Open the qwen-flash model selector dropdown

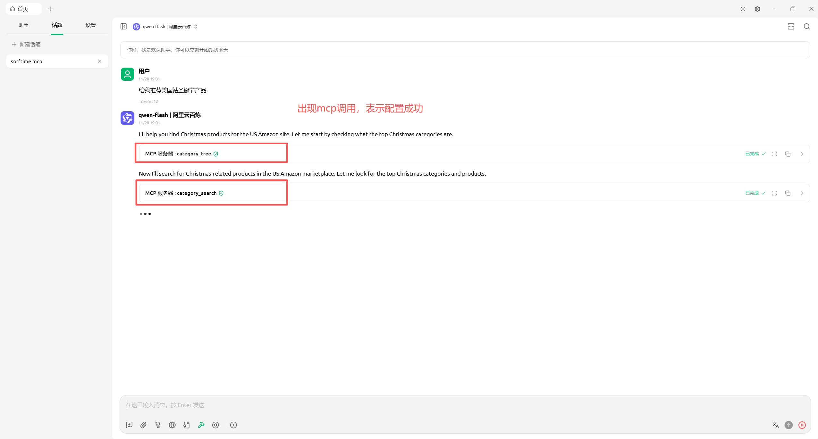click(x=166, y=27)
